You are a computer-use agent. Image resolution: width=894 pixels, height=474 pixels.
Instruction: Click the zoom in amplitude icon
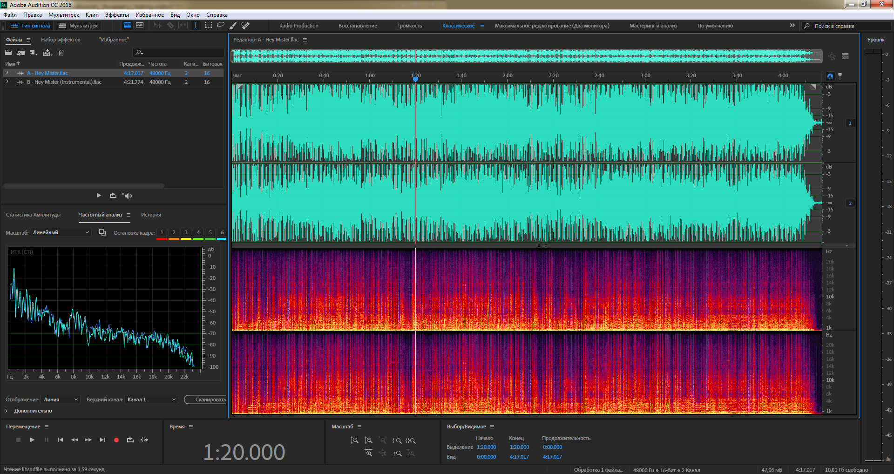pos(354,440)
